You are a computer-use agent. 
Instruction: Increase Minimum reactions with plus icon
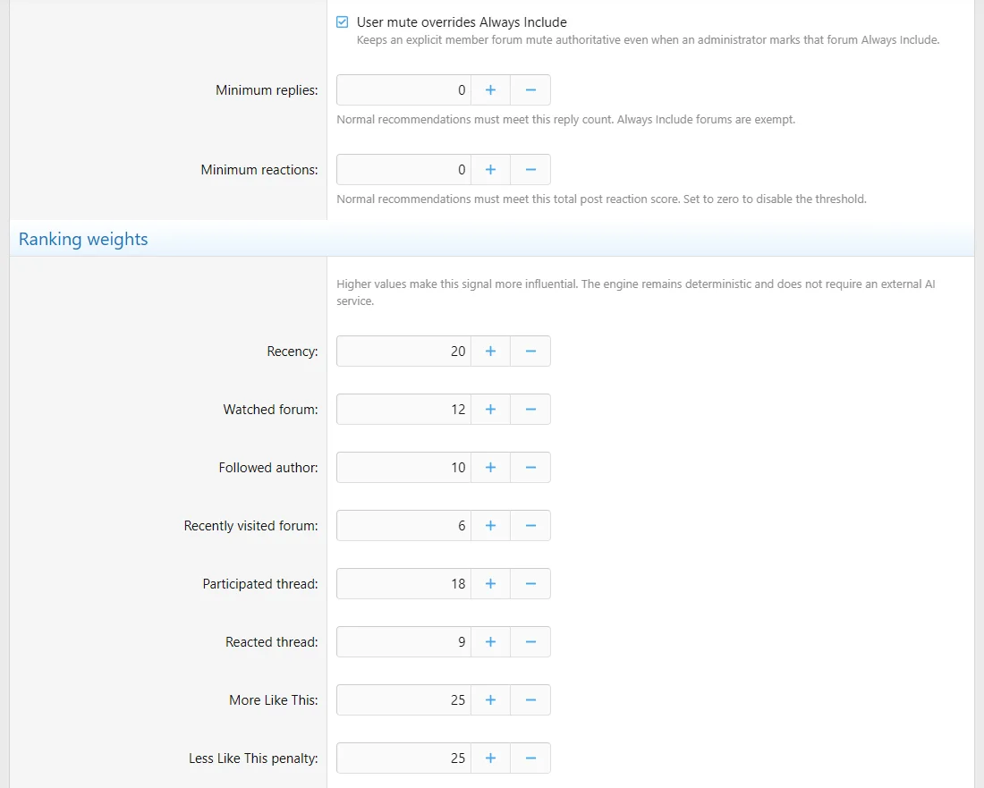tap(491, 169)
